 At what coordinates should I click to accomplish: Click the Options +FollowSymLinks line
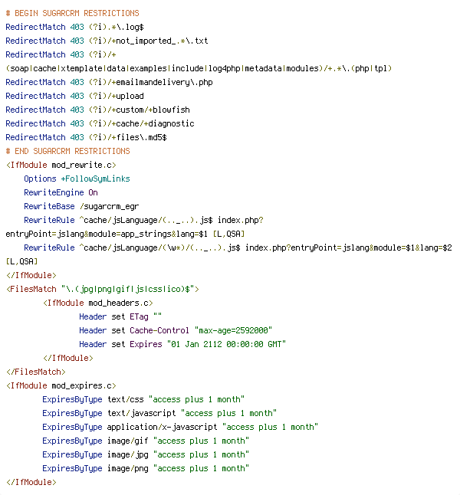pyautogui.click(x=77, y=179)
